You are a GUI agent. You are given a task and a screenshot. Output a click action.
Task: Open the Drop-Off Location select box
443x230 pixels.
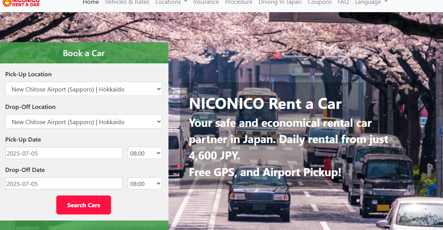[x=84, y=122]
